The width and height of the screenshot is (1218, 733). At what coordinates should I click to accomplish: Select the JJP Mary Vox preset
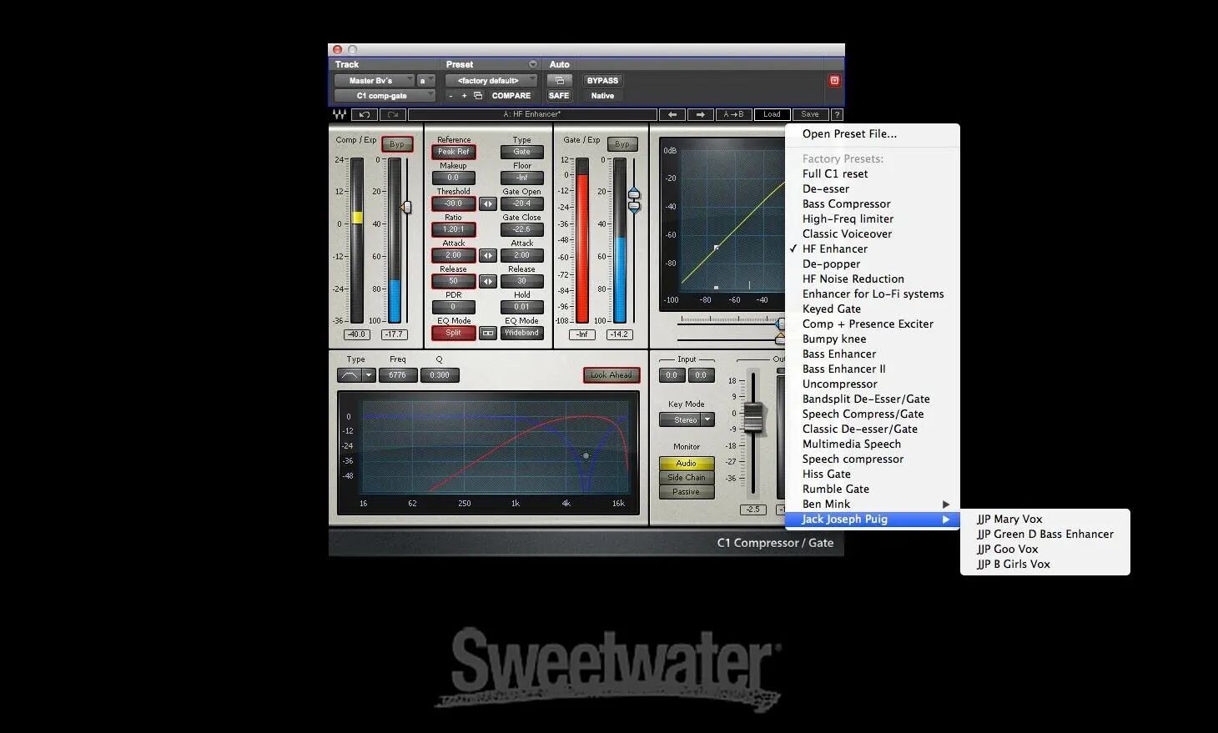(x=1045, y=519)
